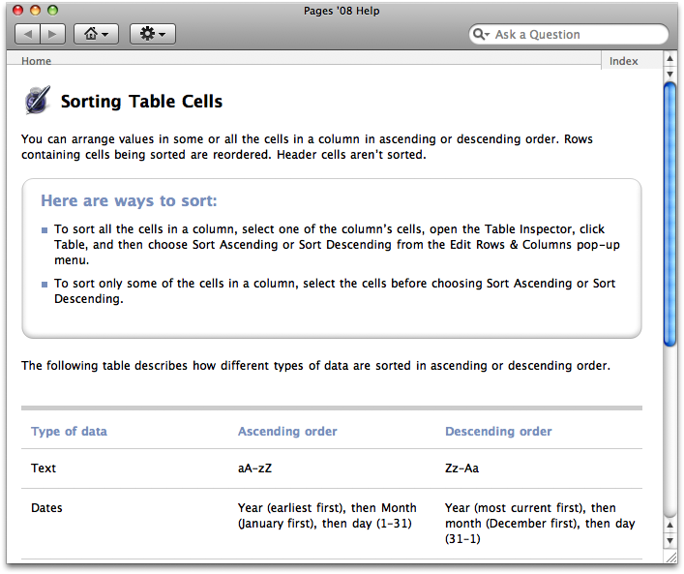The height and width of the screenshot is (574, 684).
Task: Click the window resize grip corner
Action: [x=670, y=557]
